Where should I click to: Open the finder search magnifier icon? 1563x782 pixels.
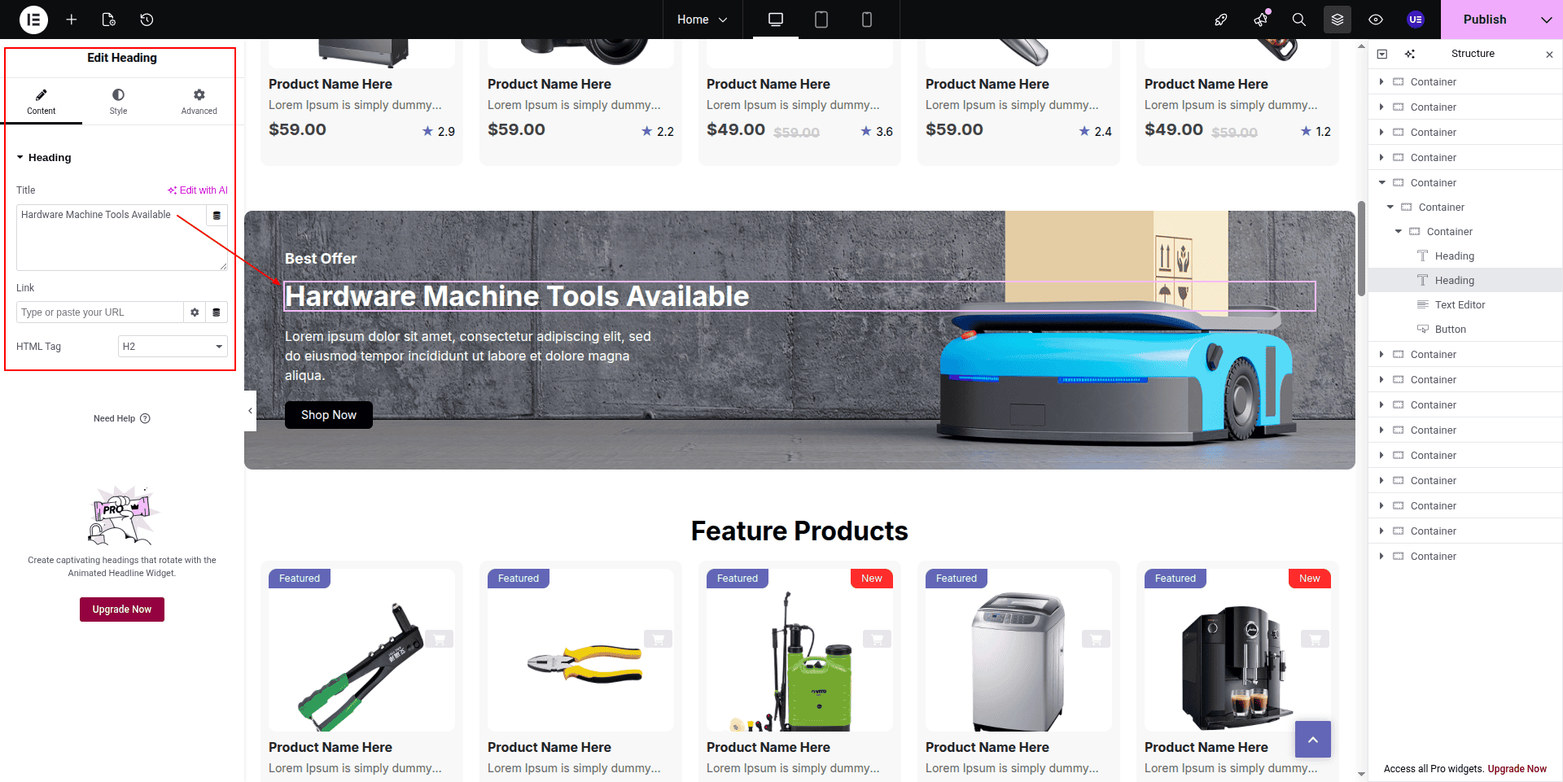(x=1299, y=20)
